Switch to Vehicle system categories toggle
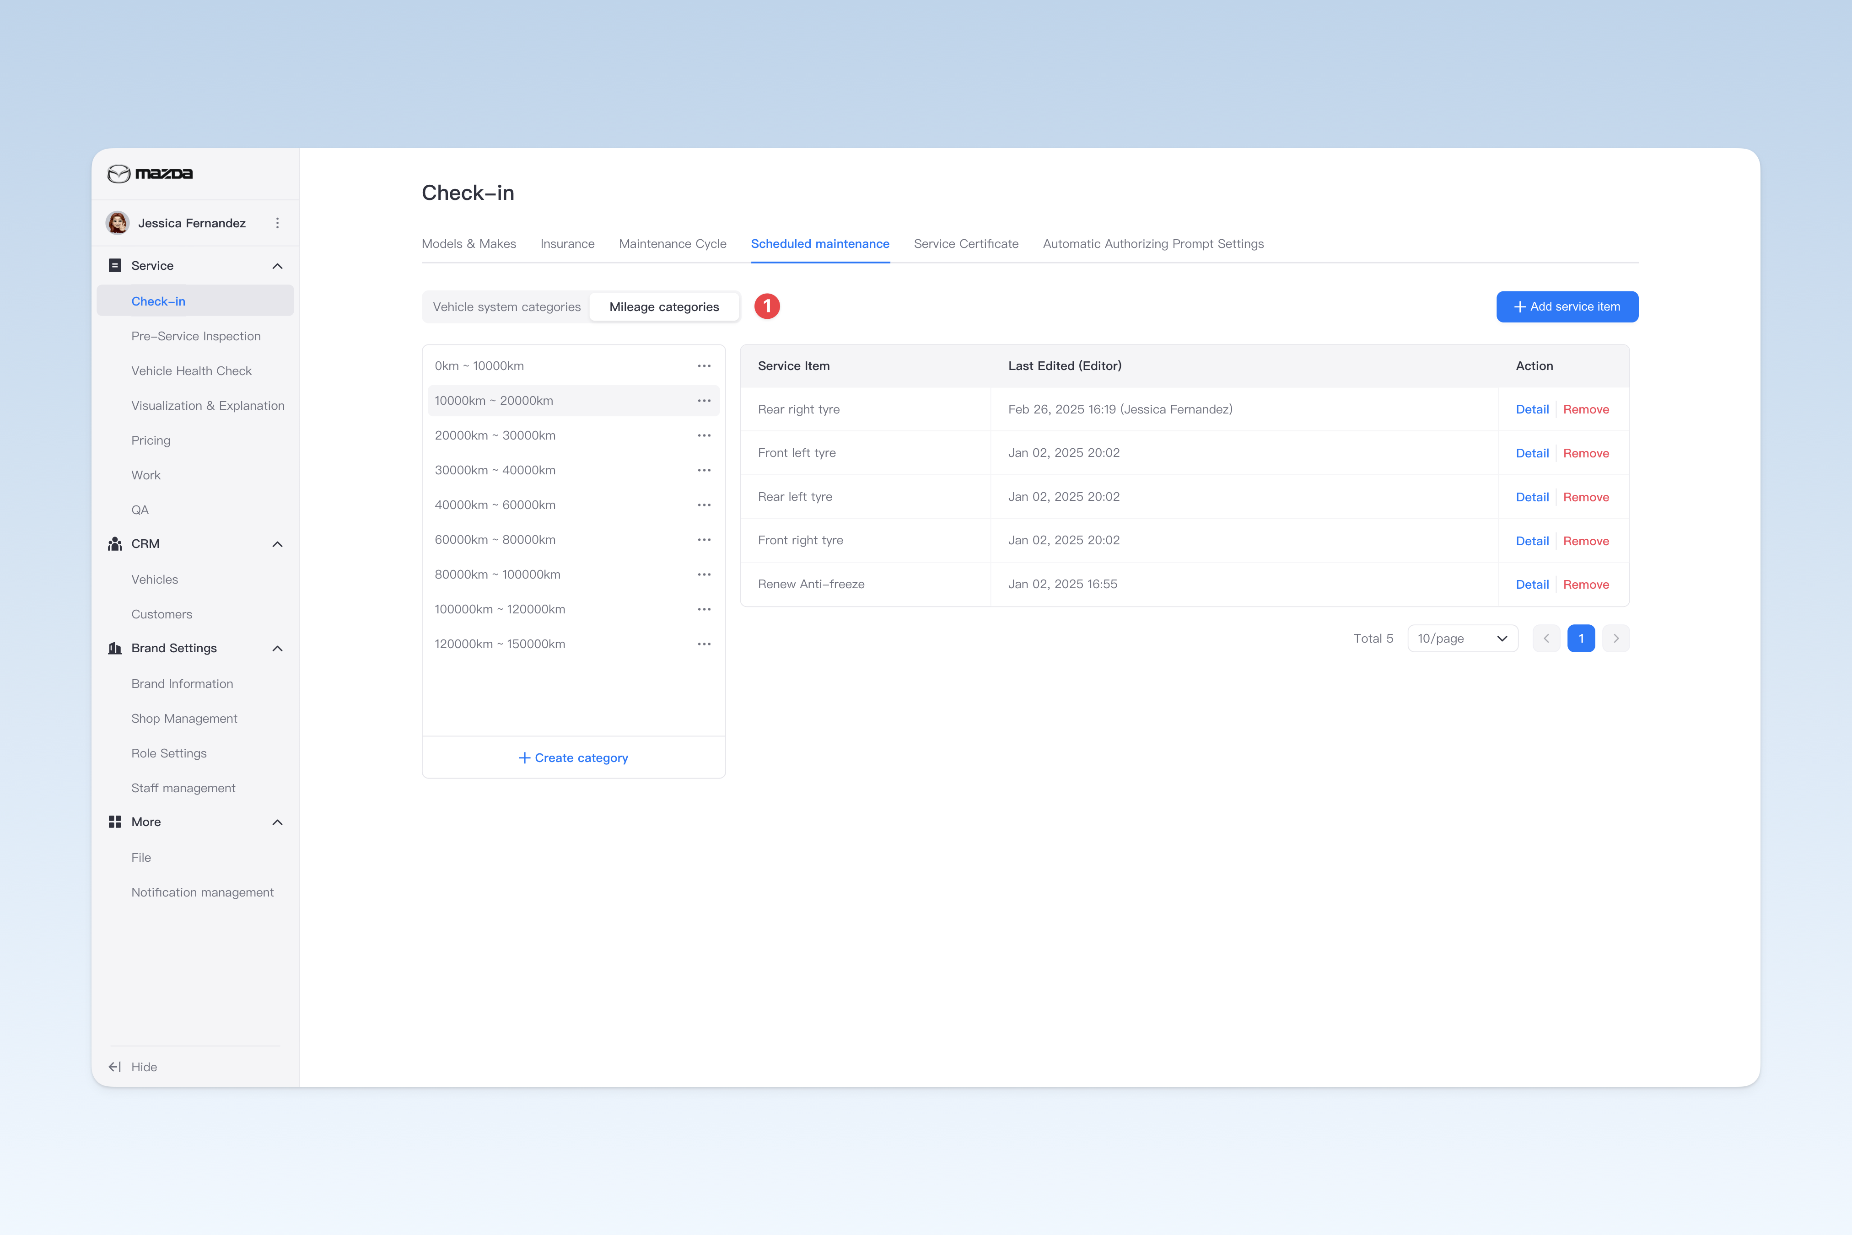The width and height of the screenshot is (1852, 1235). click(506, 307)
